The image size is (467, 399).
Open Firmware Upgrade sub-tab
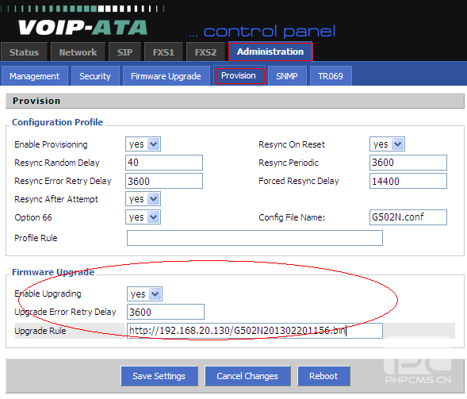[x=166, y=76]
